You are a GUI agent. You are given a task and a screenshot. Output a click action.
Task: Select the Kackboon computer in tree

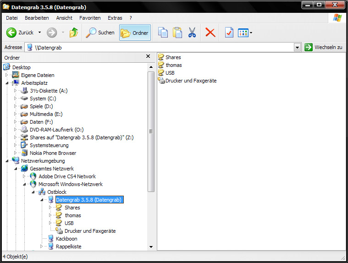tap(66, 239)
